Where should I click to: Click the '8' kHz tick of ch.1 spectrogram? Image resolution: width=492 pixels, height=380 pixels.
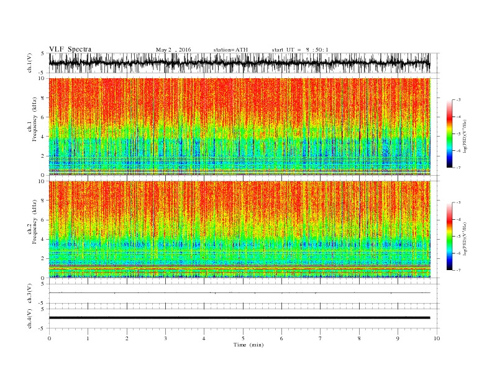pyautogui.click(x=43, y=98)
